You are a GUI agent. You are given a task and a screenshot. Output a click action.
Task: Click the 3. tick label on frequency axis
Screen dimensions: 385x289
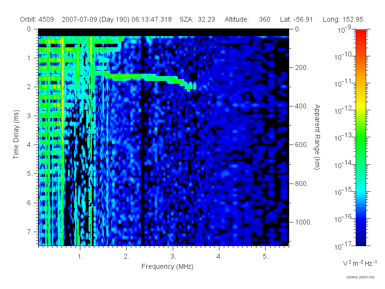click(x=173, y=256)
